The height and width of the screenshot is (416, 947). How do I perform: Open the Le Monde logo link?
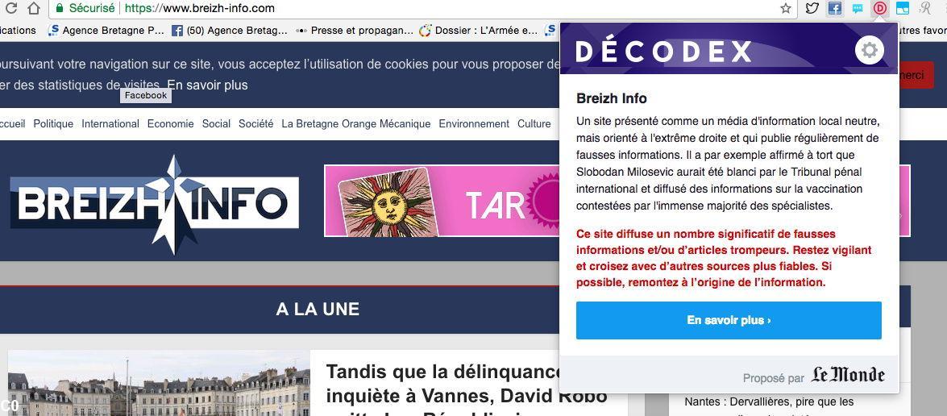847,376
